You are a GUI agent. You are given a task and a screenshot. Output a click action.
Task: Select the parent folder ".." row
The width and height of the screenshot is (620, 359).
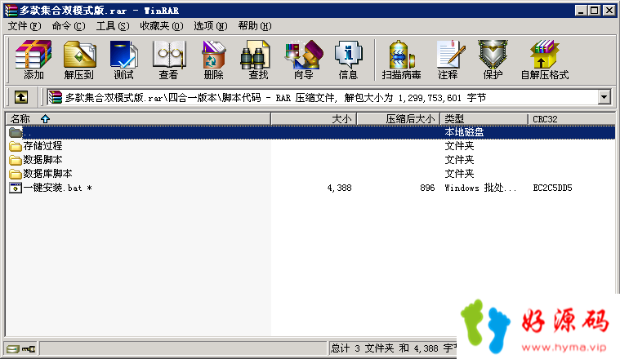click(310, 132)
